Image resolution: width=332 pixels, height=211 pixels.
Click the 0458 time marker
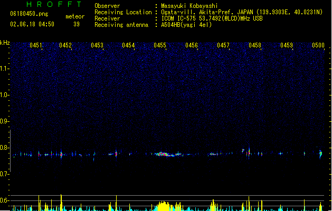[255, 45]
